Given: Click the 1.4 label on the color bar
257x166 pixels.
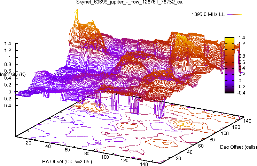Looking at the screenshot, I should [x=242, y=38].
